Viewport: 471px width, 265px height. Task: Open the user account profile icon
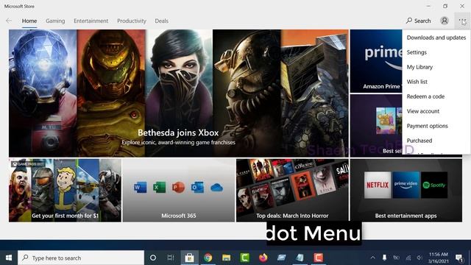[x=445, y=21]
